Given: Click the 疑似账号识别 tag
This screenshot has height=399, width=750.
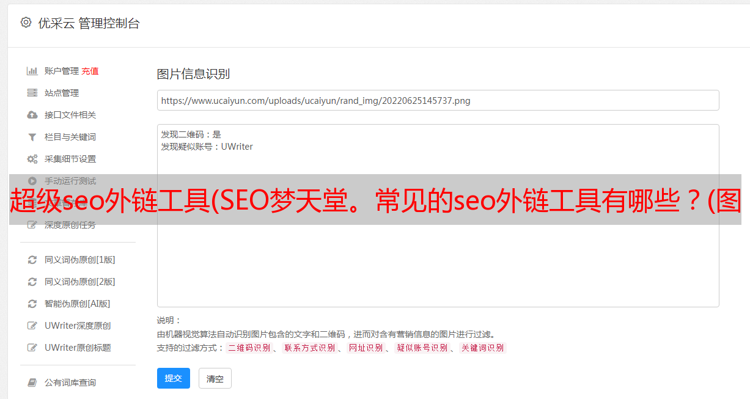Looking at the screenshot, I should pos(422,348).
